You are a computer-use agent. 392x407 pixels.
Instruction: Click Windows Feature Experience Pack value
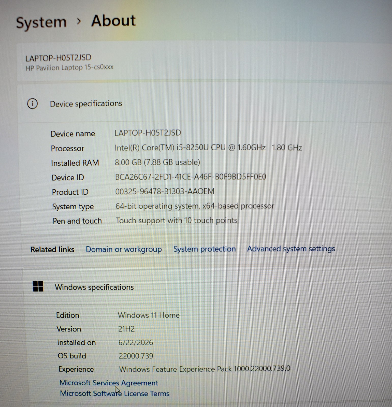point(205,369)
